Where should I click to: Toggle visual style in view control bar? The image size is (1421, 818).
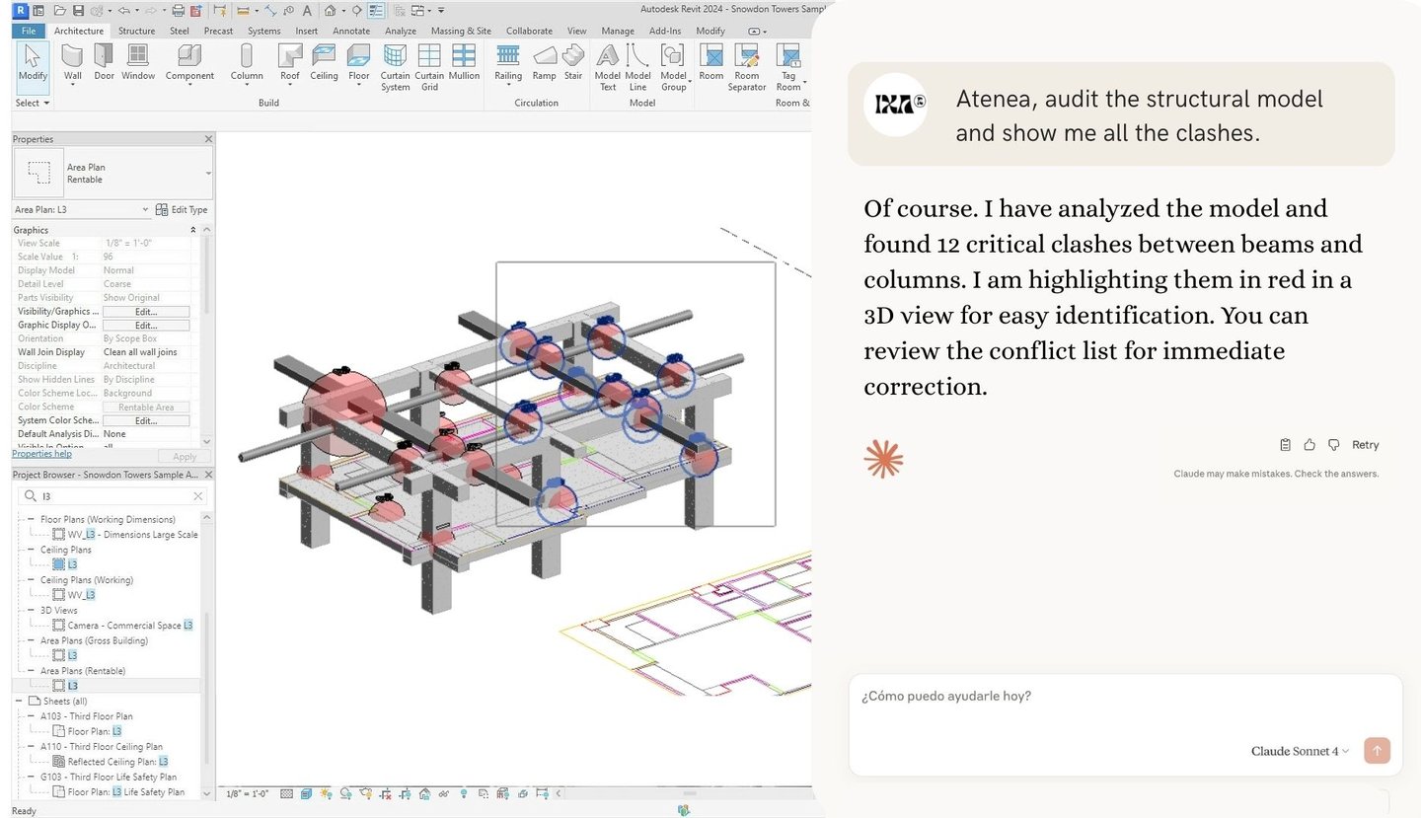306,793
